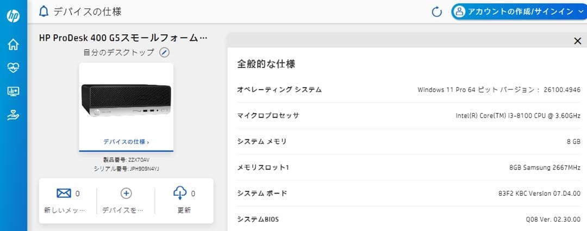587x231 pixels.
Task: Click 8 GB memory value
Action: 574,141
